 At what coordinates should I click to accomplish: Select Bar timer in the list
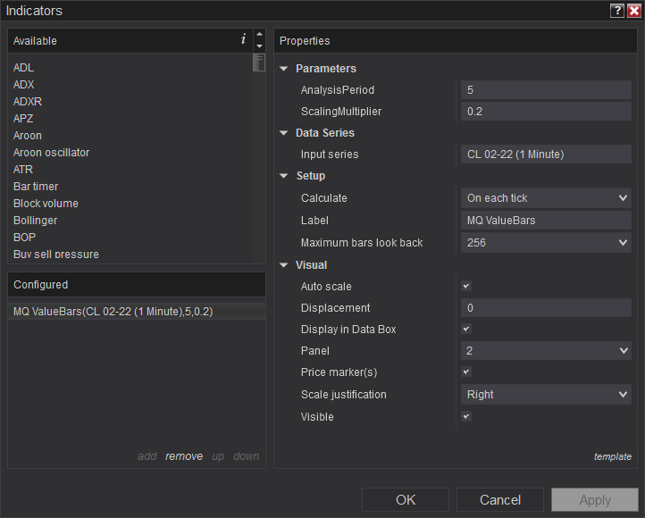click(x=36, y=187)
